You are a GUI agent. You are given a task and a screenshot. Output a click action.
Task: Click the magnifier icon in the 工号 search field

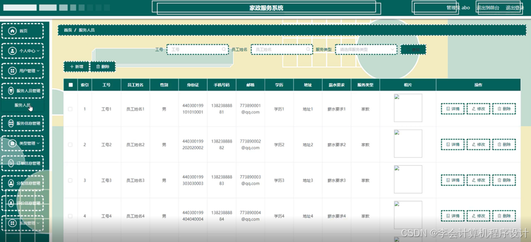coord(224,49)
